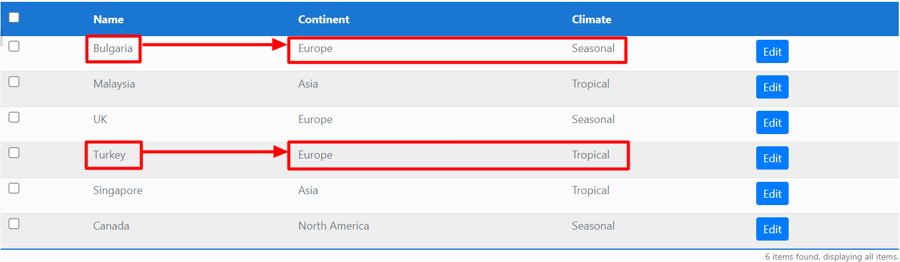
Task: Tick the Canada row checkbox
Action: tap(14, 224)
